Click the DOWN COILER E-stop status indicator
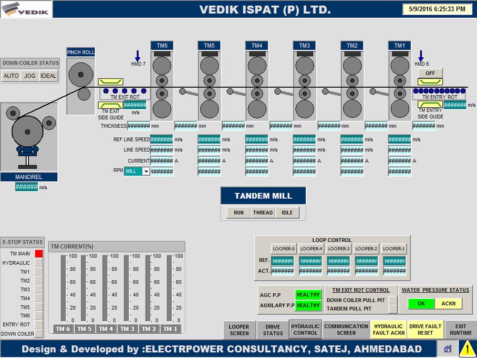Image resolution: width=477 pixels, height=358 pixels. point(39,333)
